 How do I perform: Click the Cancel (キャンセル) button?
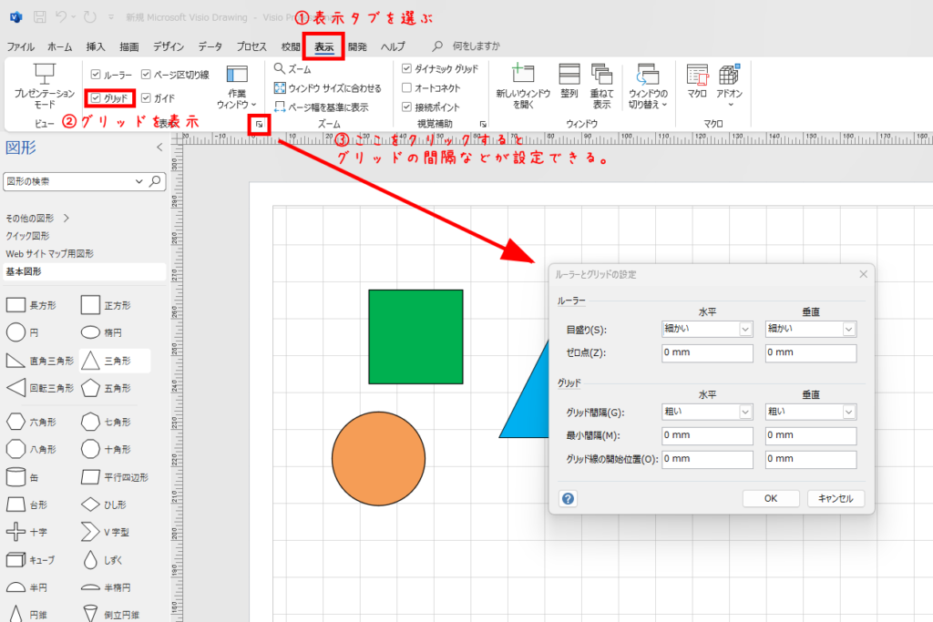(835, 498)
